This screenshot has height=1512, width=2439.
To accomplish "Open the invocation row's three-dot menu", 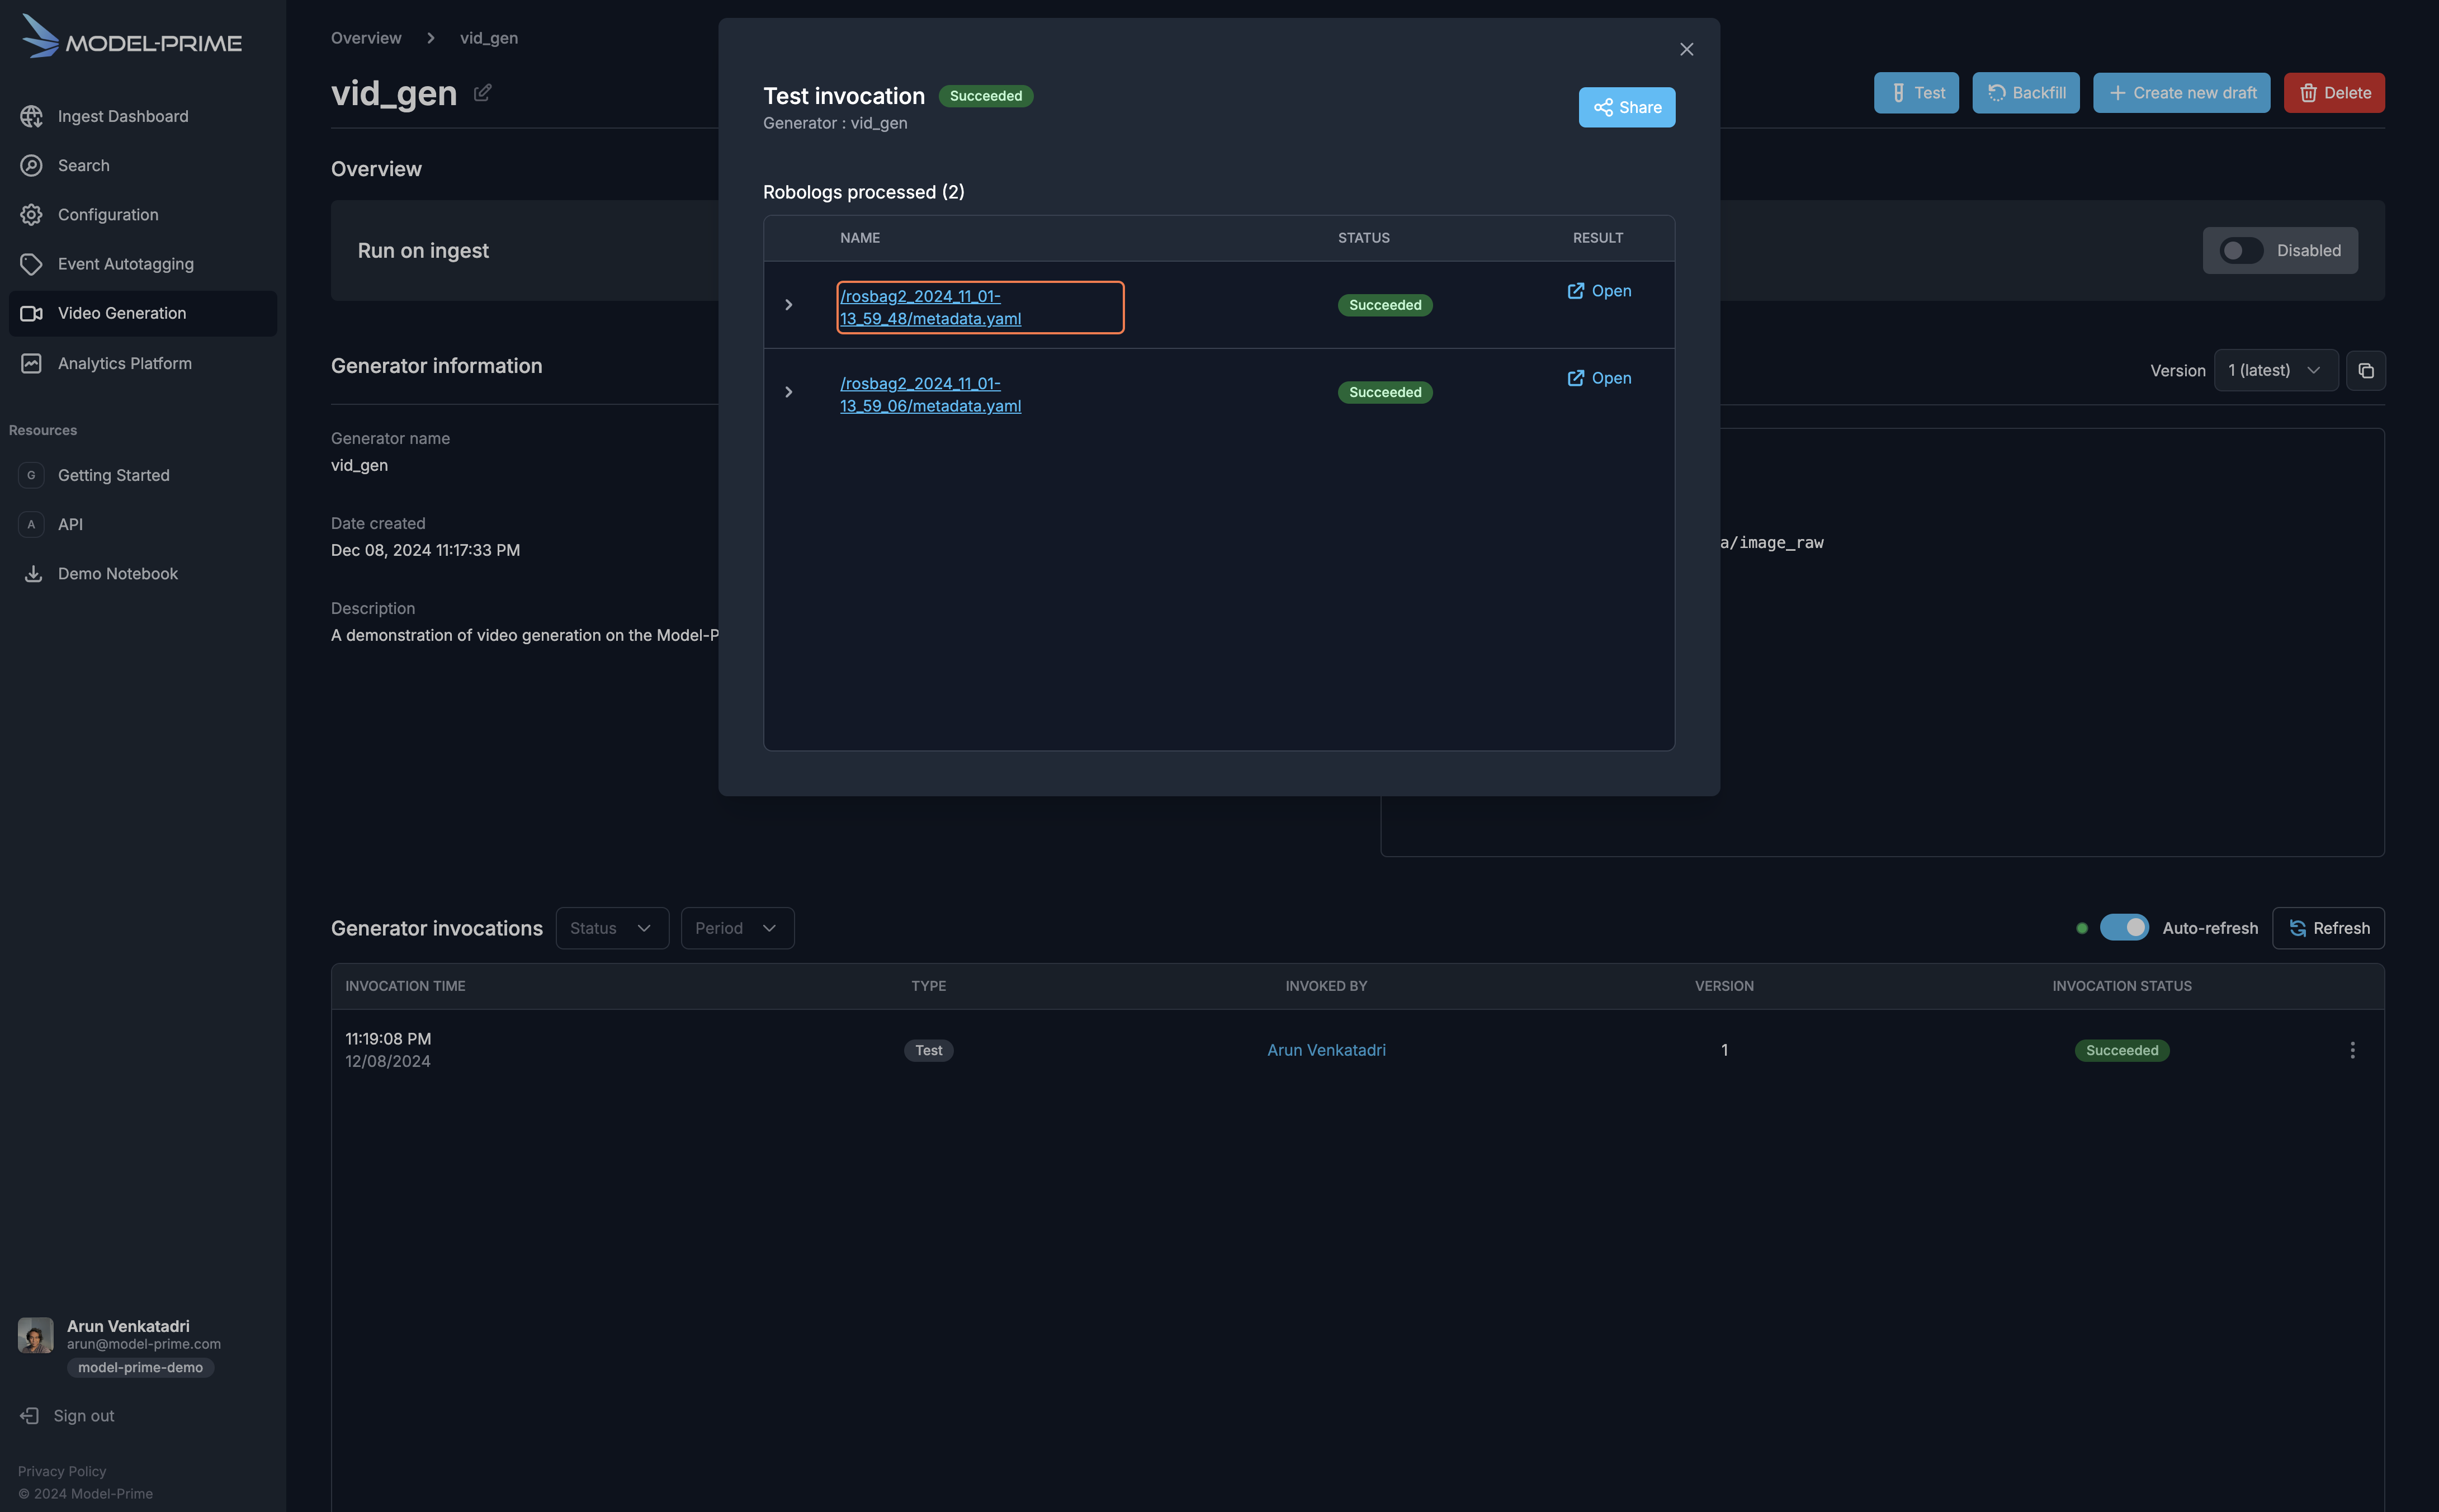I will point(2352,1050).
